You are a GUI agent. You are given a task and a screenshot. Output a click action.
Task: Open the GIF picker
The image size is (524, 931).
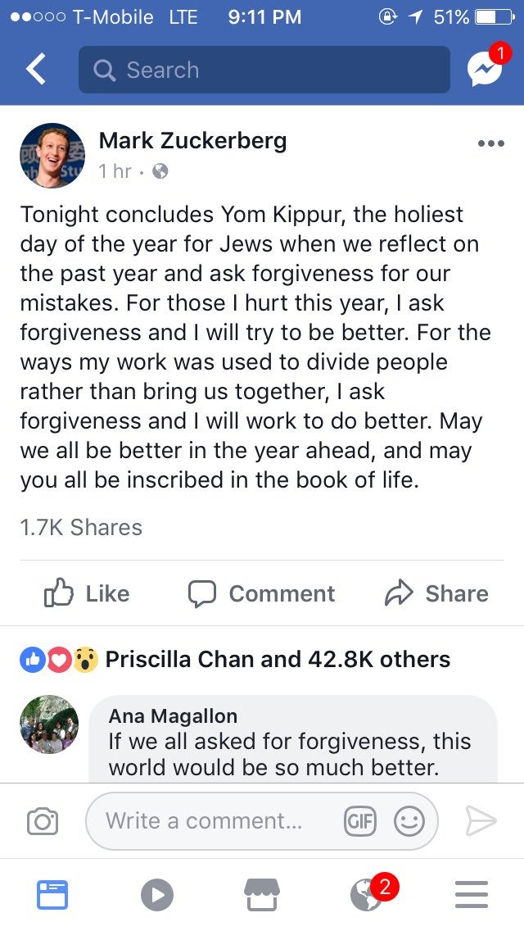pyautogui.click(x=359, y=820)
